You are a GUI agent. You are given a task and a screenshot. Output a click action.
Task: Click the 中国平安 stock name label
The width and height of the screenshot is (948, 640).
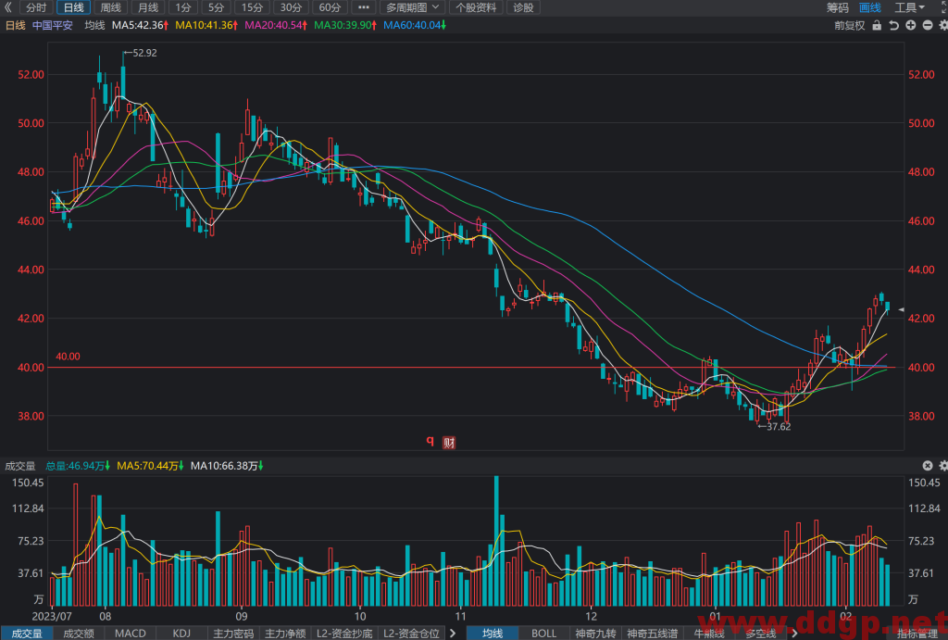pyautogui.click(x=53, y=25)
